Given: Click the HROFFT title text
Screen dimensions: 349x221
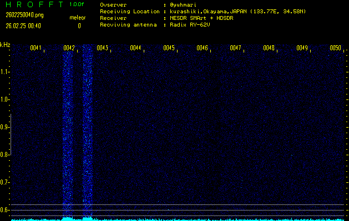Looking at the screenshot, I should 33,4.
